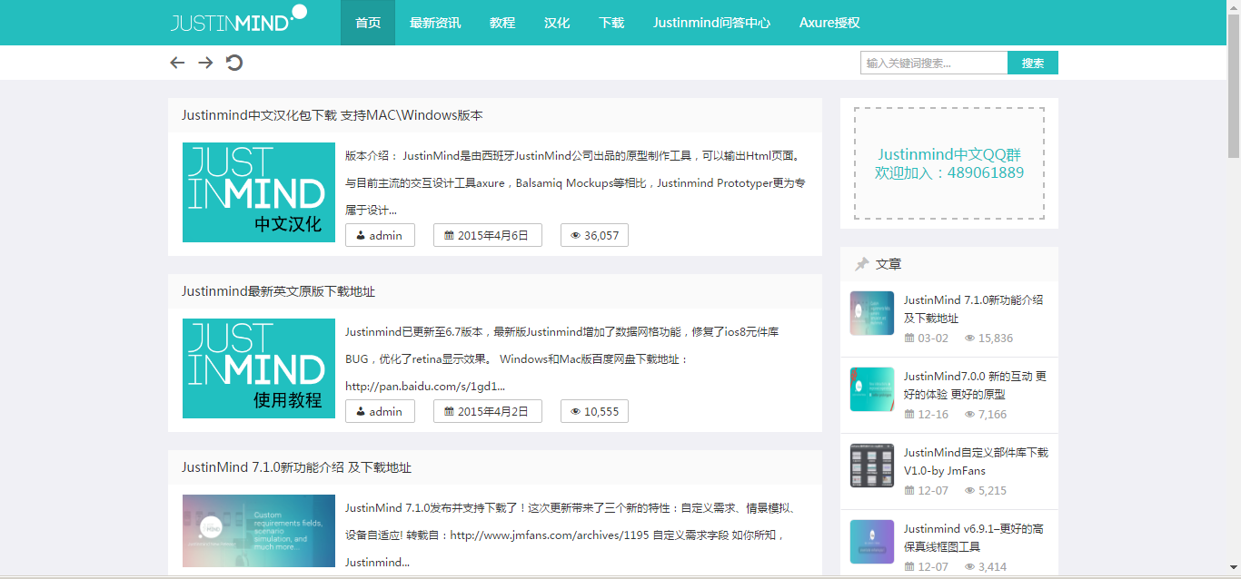Click the pushpin icon beside 文章 heading
Screen dimensions: 1241x579
pos(862,264)
